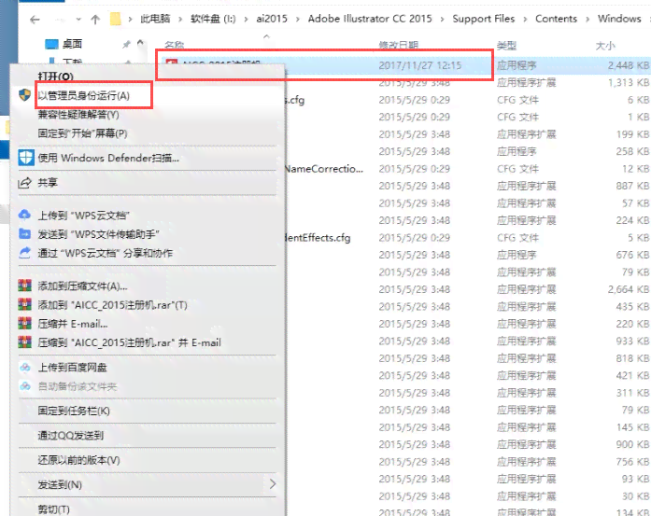Open the 发送到(N) submenu
This screenshot has width=651, height=516.
[148, 484]
